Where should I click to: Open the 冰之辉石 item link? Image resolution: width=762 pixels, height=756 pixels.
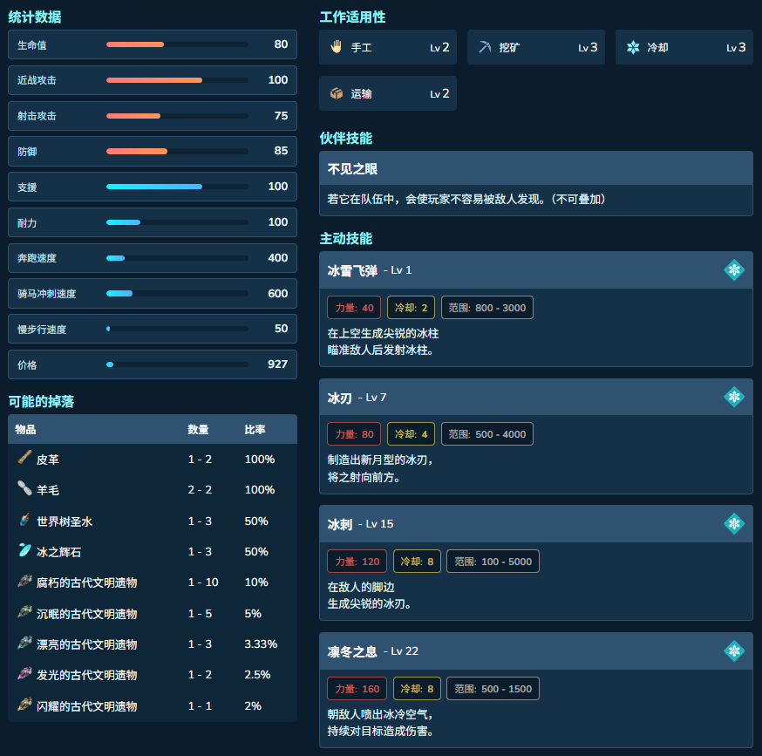coord(58,552)
